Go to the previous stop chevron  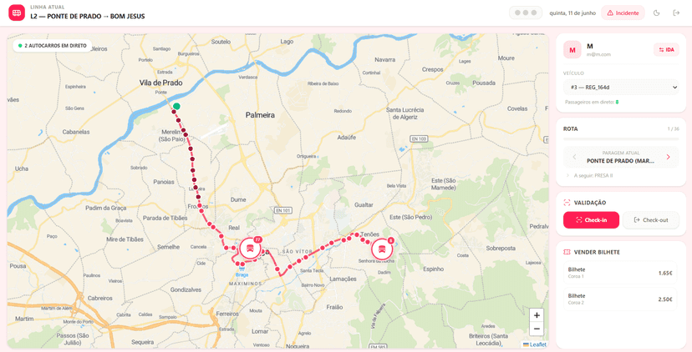click(x=574, y=157)
